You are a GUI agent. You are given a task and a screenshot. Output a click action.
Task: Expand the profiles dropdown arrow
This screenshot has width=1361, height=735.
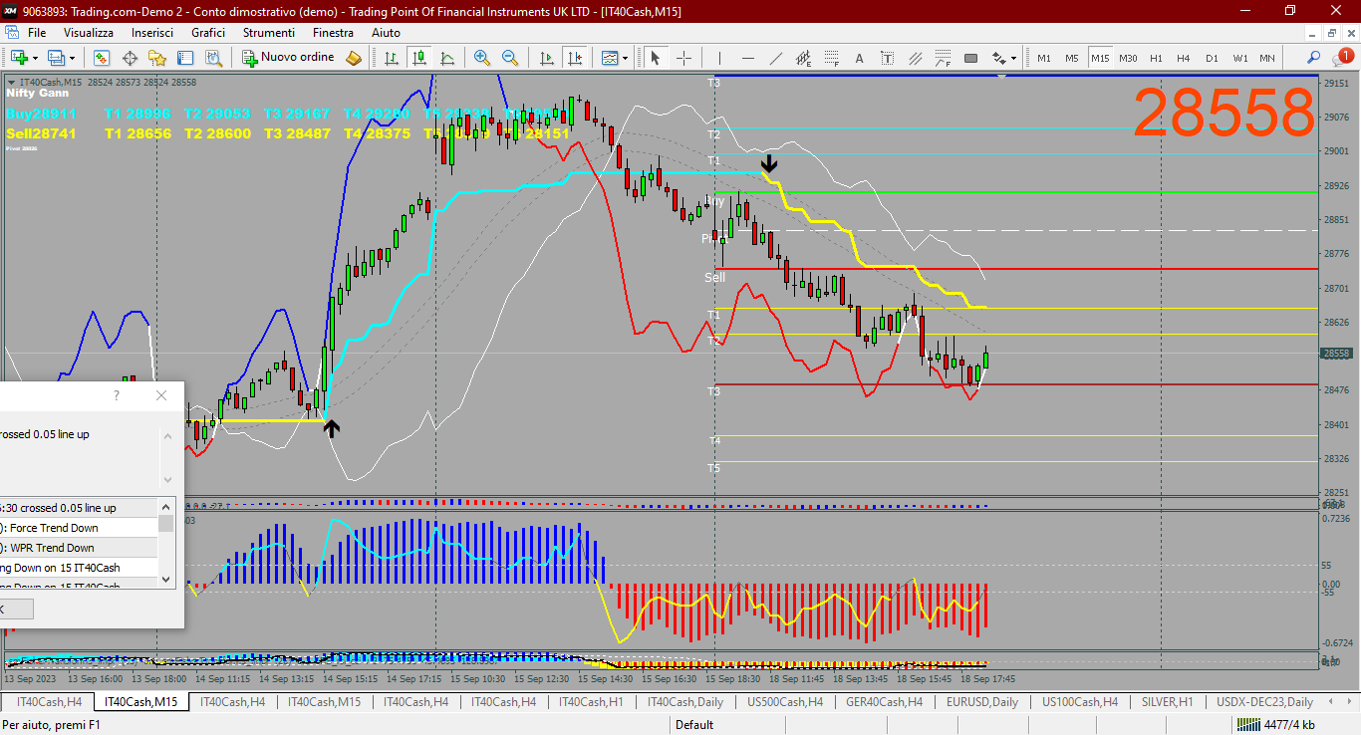click(72, 58)
